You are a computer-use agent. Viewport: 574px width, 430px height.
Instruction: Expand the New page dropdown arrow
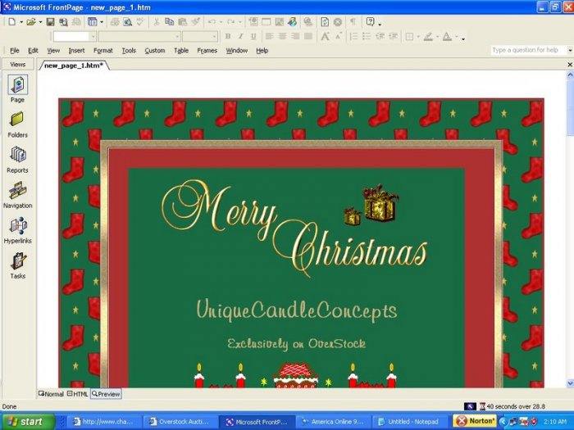pos(21,22)
